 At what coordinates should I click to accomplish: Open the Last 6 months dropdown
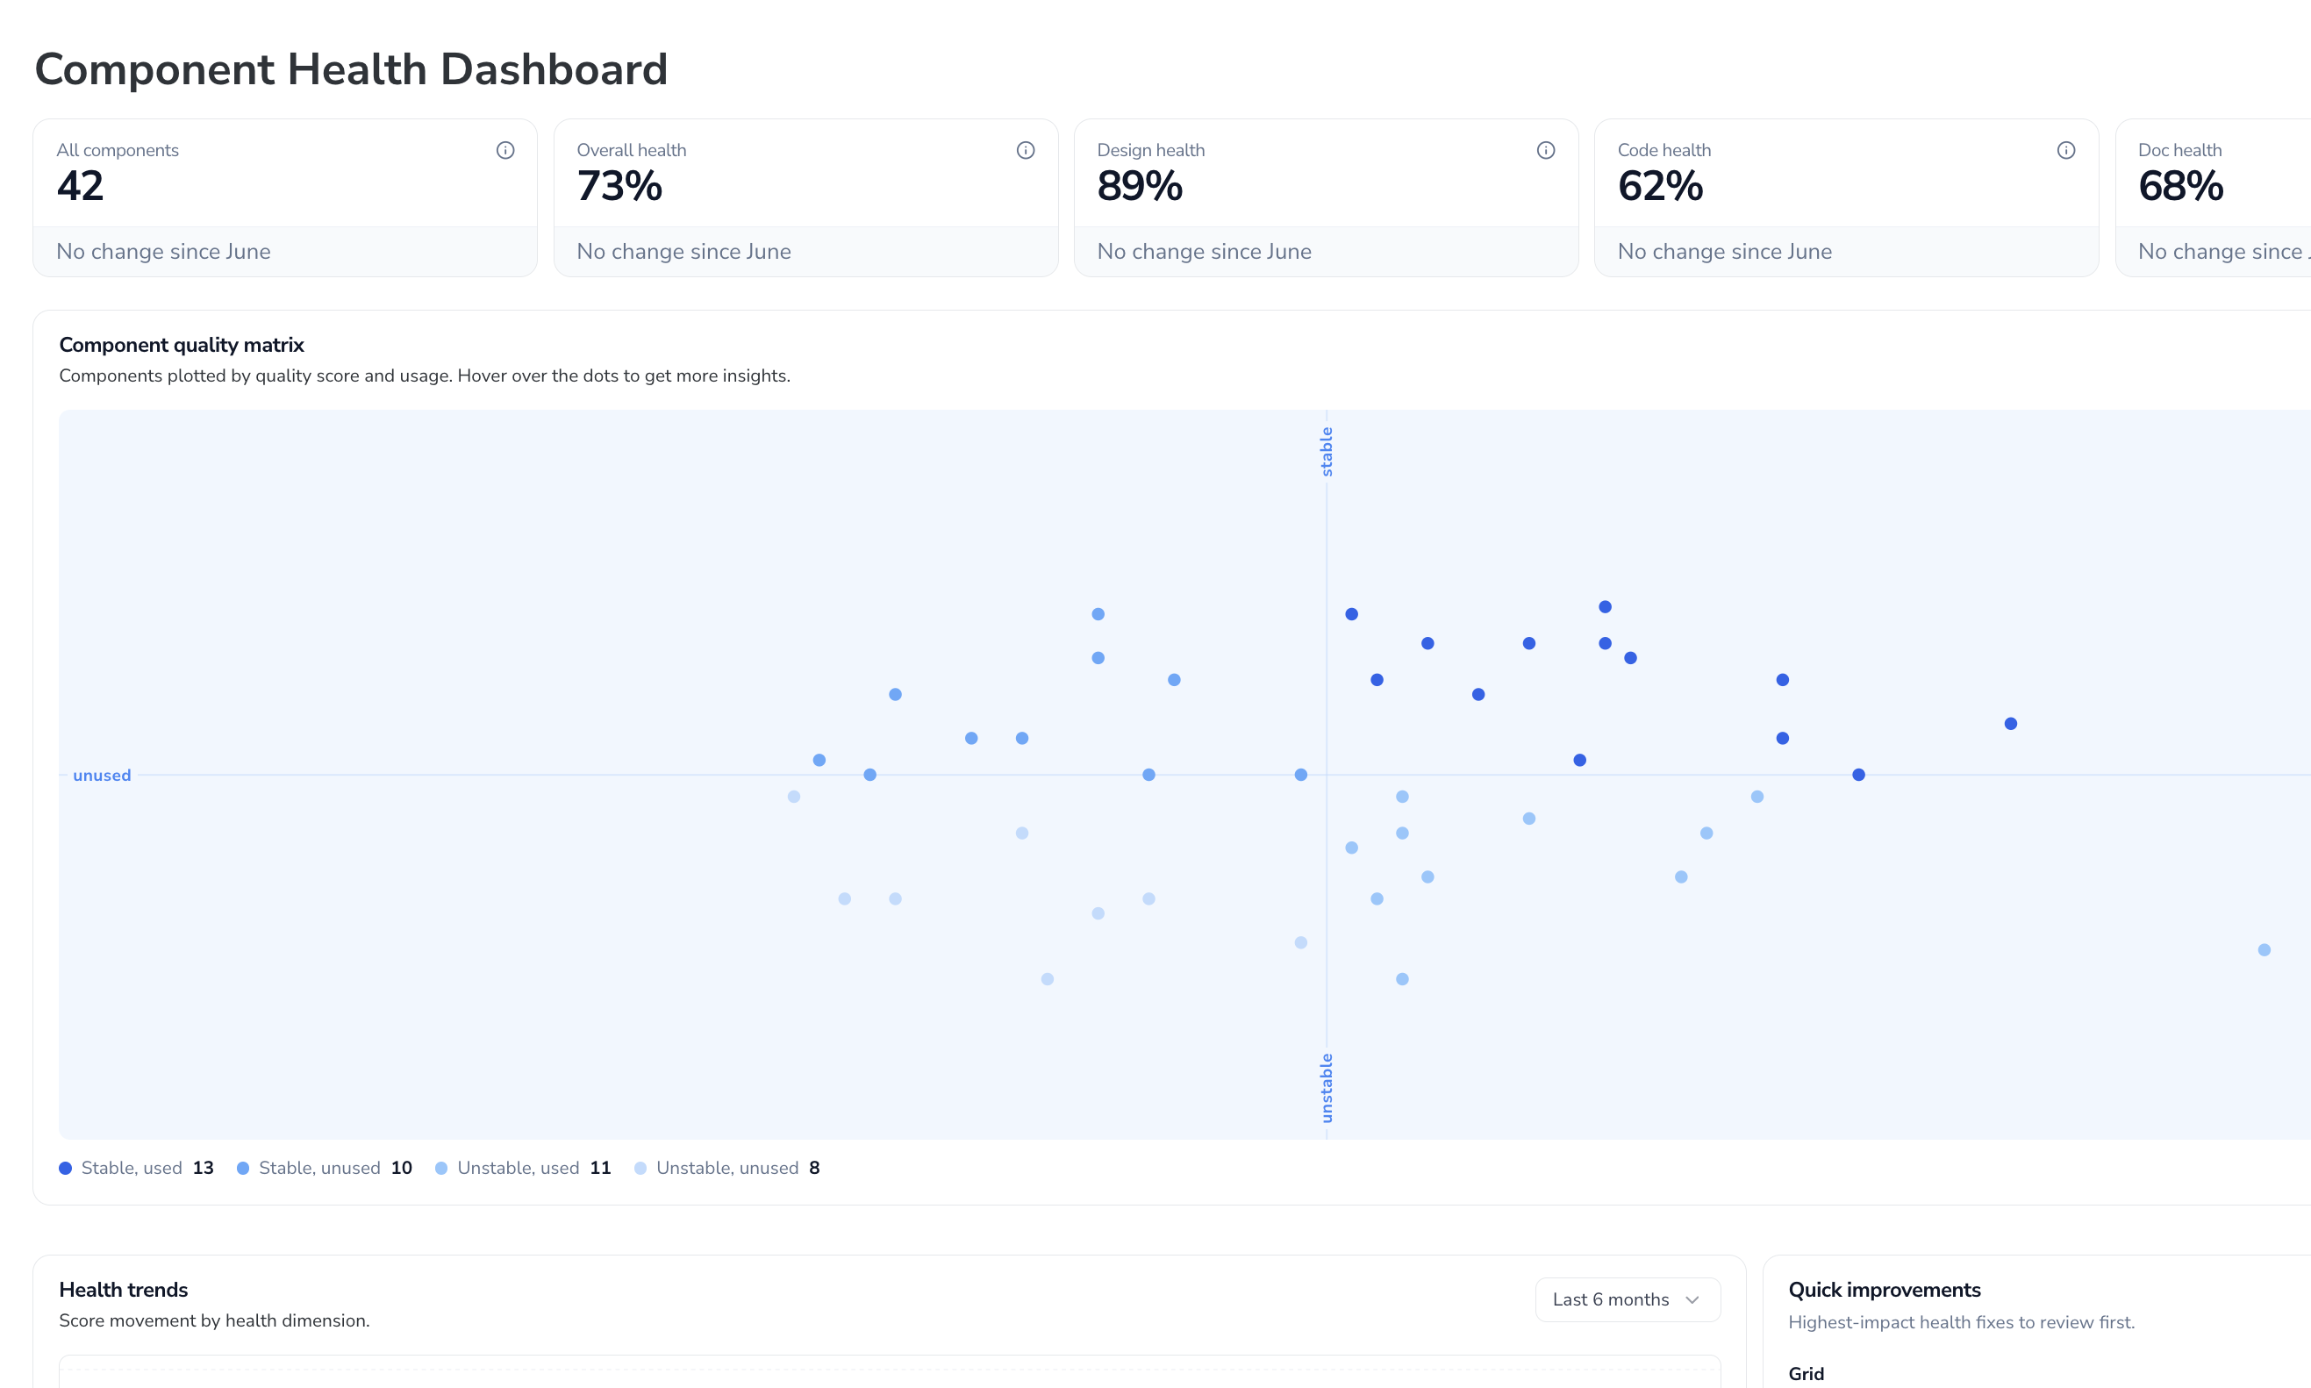1628,1299
